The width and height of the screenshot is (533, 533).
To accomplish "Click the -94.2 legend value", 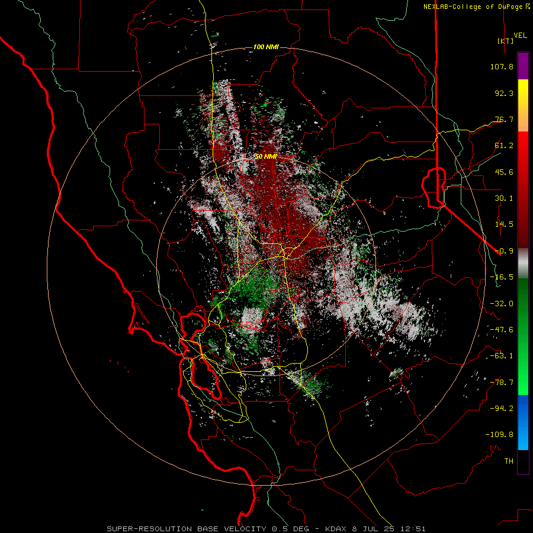I will point(502,408).
